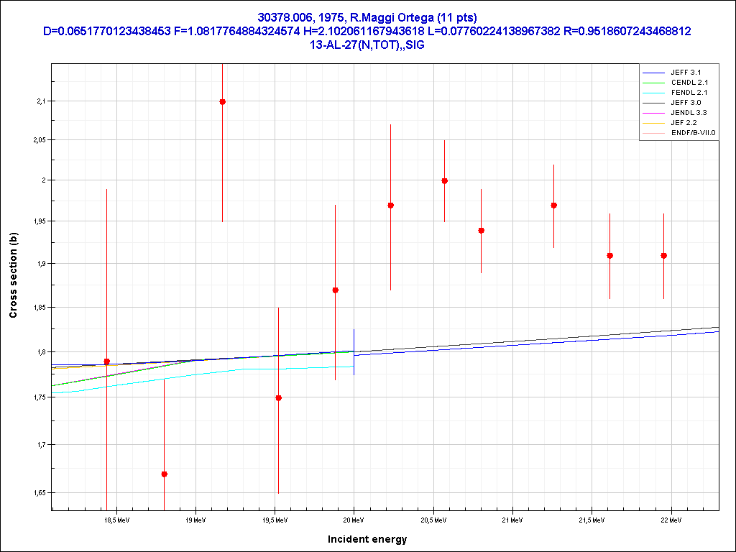Viewport: 736px width, 552px height.
Task: Click the "22 MeV" x-axis tick label
Action: tap(671, 520)
